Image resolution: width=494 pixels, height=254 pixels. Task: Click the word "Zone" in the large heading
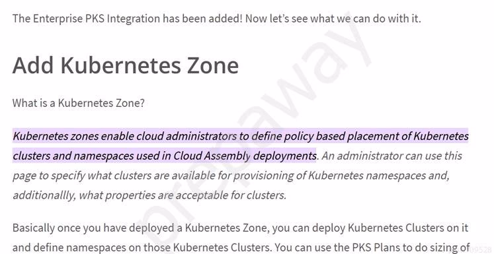[213, 65]
